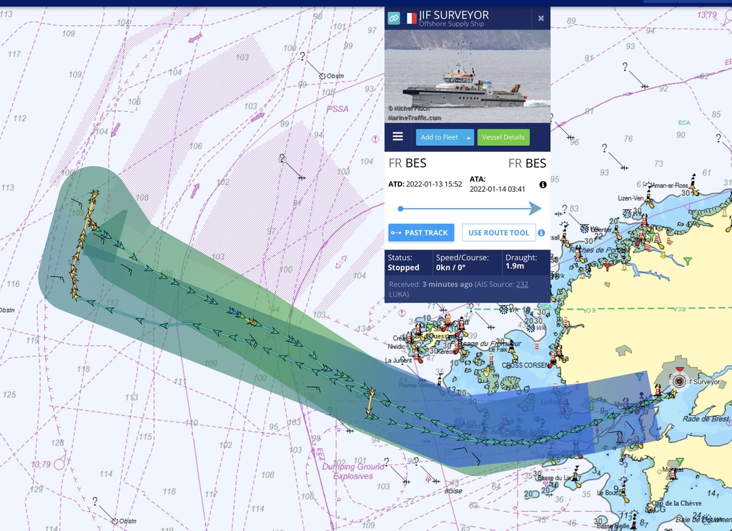
Task: Click the voyage progress arrow head
Action: click(x=535, y=208)
